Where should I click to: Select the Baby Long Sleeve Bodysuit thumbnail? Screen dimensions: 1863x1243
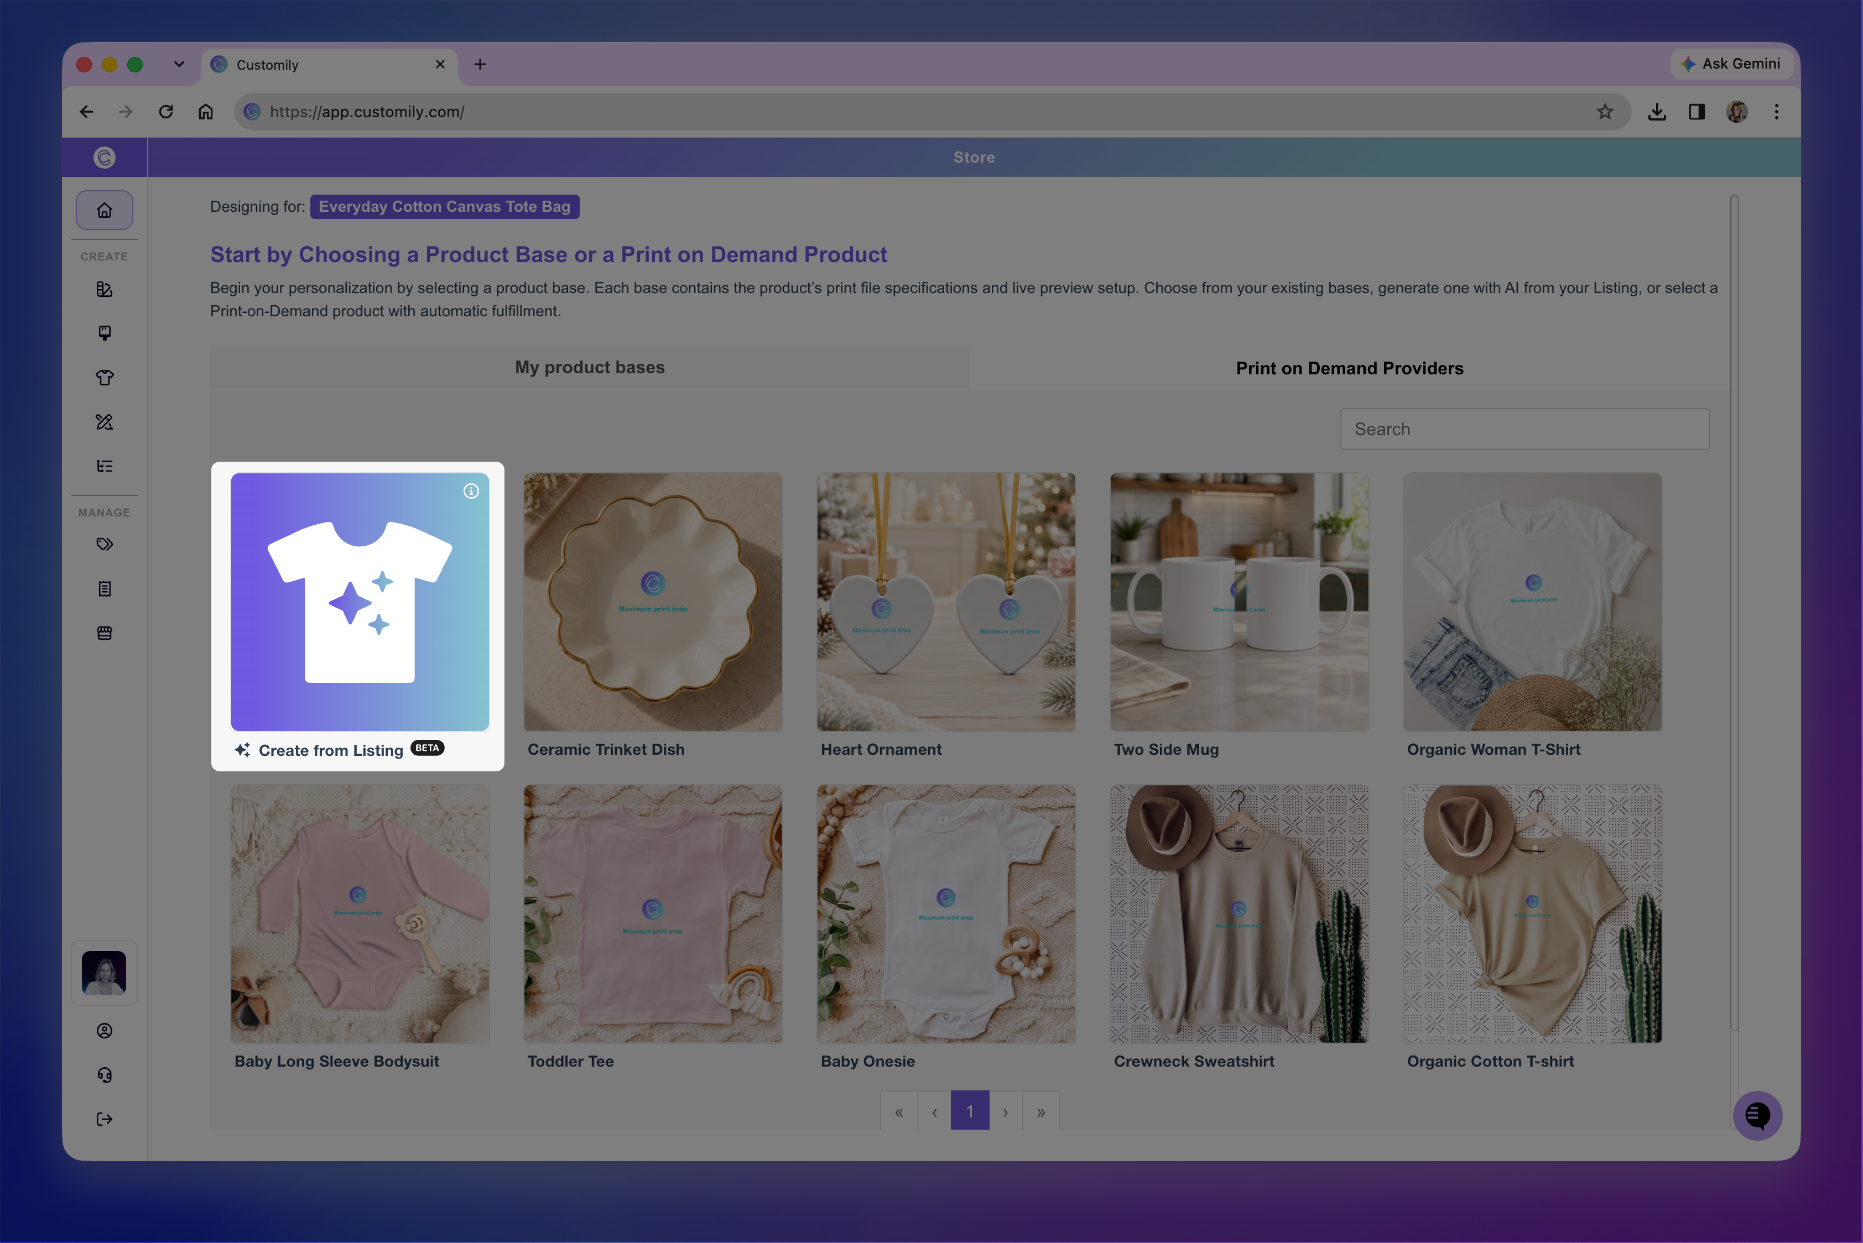360,914
